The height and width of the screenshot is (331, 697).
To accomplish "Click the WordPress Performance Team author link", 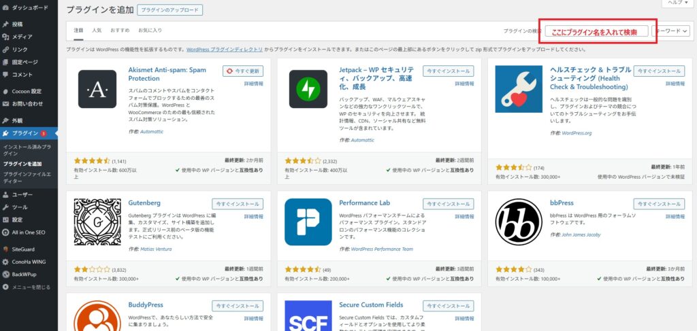I will tap(382, 249).
